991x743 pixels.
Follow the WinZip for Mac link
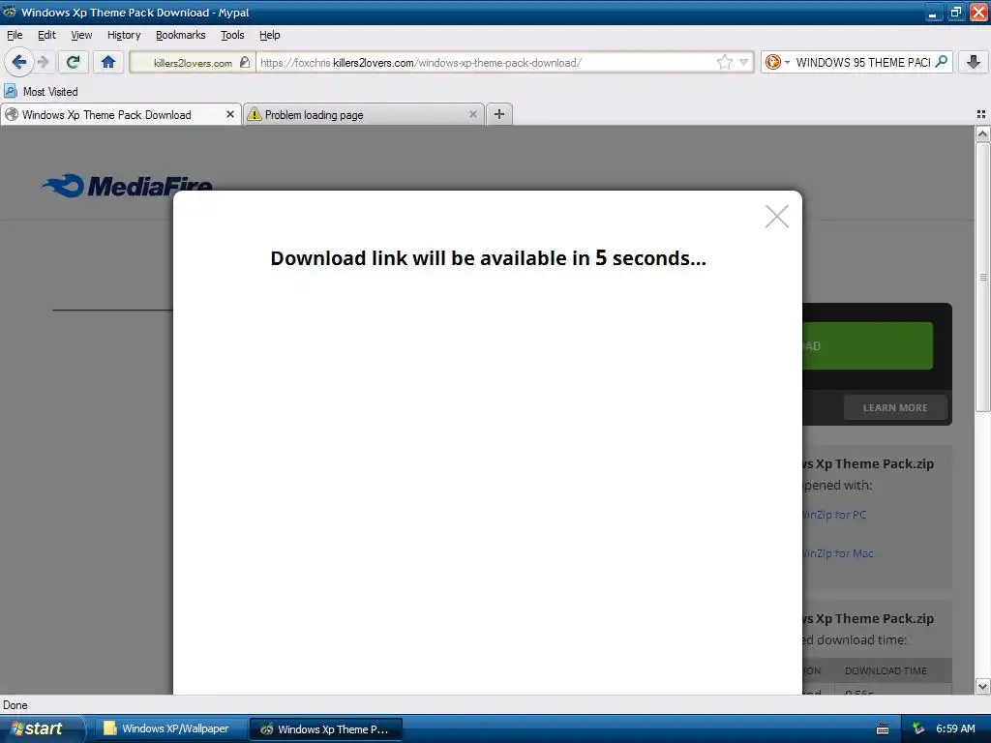pyautogui.click(x=838, y=552)
